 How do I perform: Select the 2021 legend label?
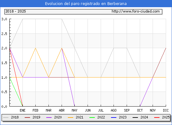(79, 117)
